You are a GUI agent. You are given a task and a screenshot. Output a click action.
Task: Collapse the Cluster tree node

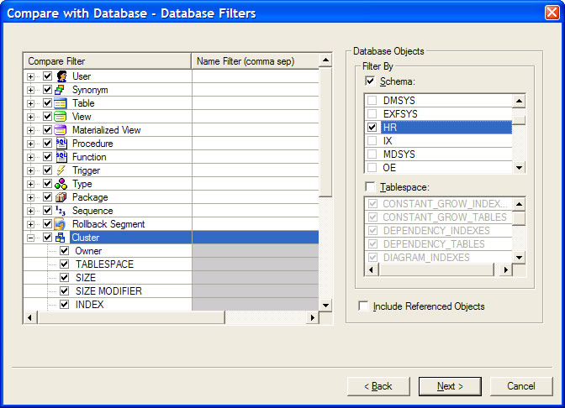pyautogui.click(x=31, y=238)
